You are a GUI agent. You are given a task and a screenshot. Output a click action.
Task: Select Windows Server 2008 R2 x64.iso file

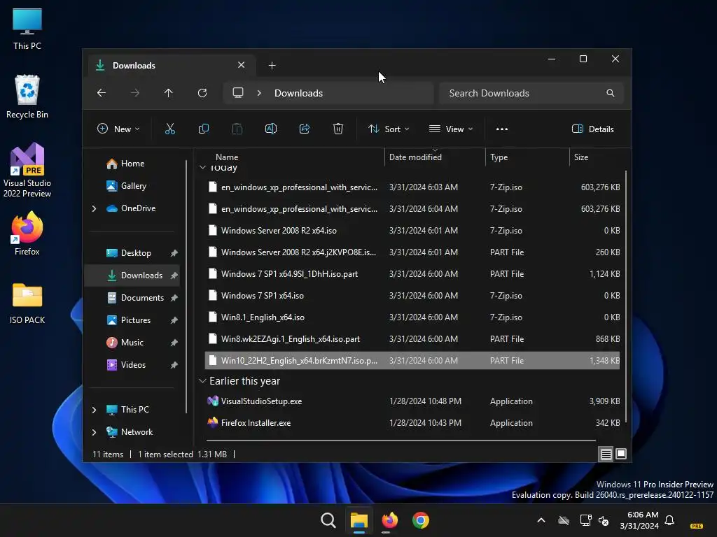click(x=412, y=231)
